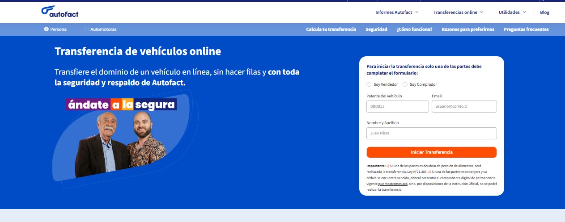The image size is (565, 222).
Task: Choose the Soy Vendedor radio button
Action: pyautogui.click(x=369, y=84)
